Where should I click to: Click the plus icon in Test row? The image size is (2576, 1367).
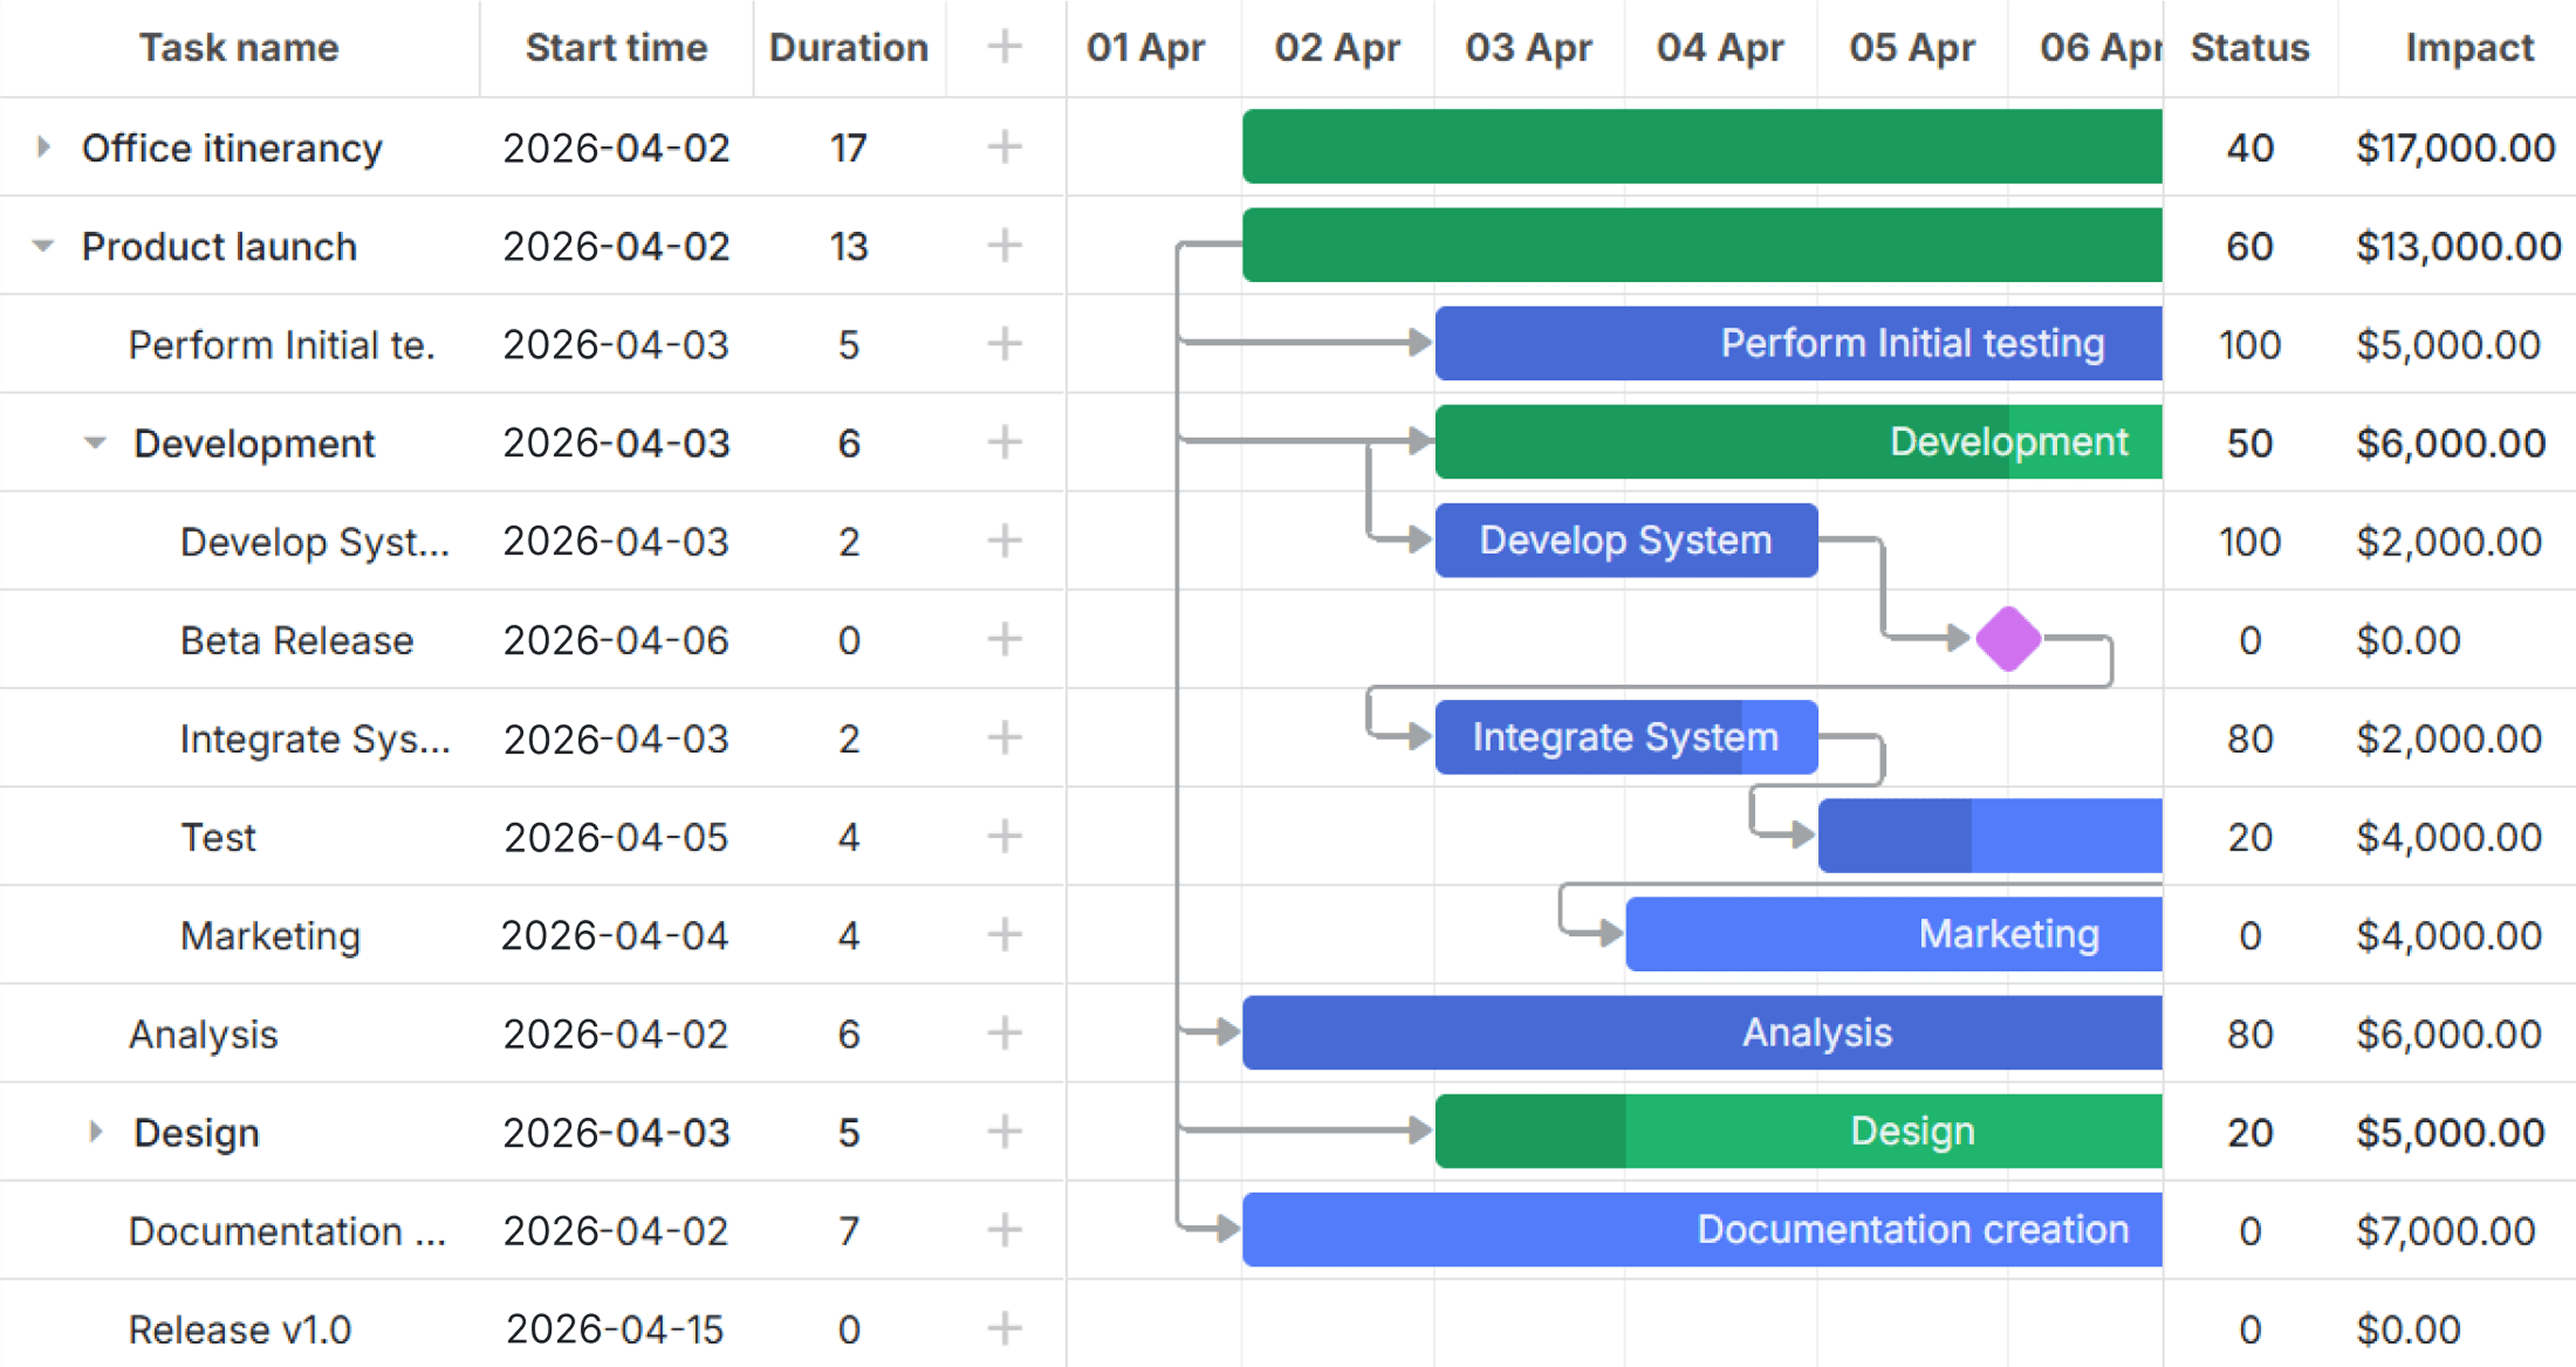pyautogui.click(x=1004, y=836)
